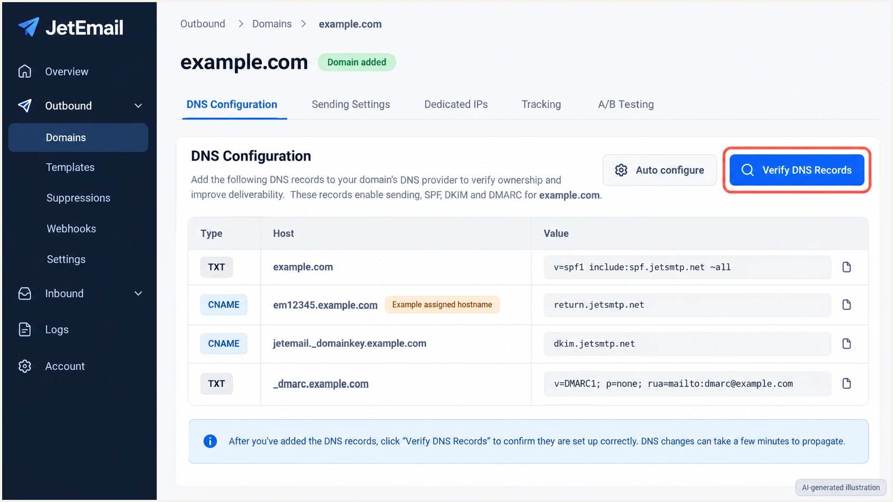The height and width of the screenshot is (502, 893).
Task: Click the Type column header
Action: tap(211, 234)
